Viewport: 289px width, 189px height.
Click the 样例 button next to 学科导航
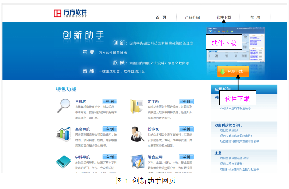[x=110, y=157]
